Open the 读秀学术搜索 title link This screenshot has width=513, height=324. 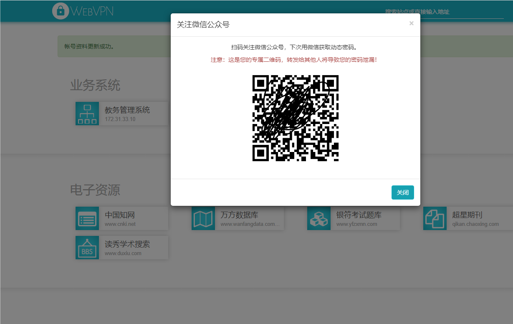click(x=127, y=244)
